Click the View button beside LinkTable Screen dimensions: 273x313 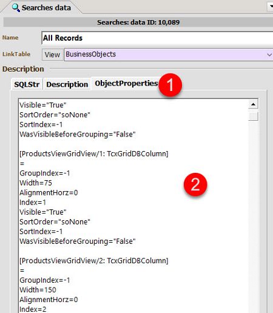click(52, 55)
